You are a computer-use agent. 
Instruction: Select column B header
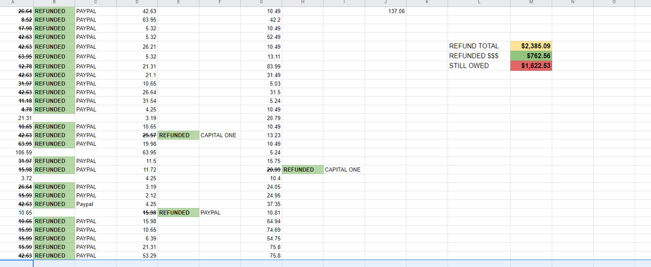coord(54,3)
